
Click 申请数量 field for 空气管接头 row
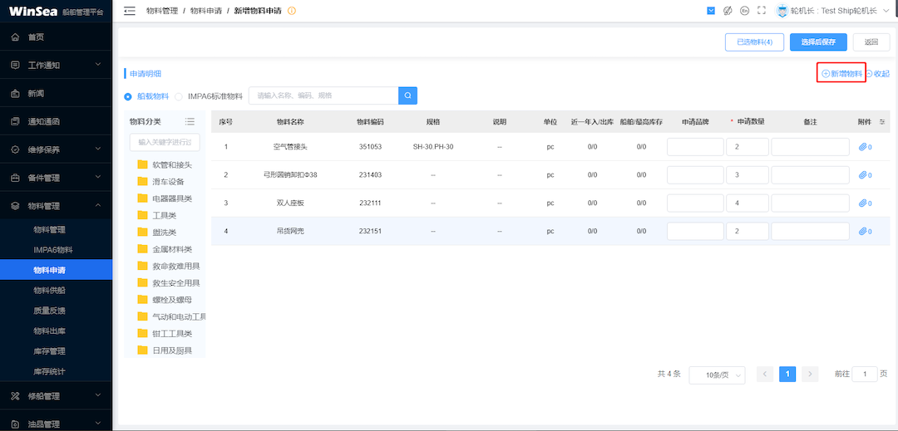coord(748,147)
